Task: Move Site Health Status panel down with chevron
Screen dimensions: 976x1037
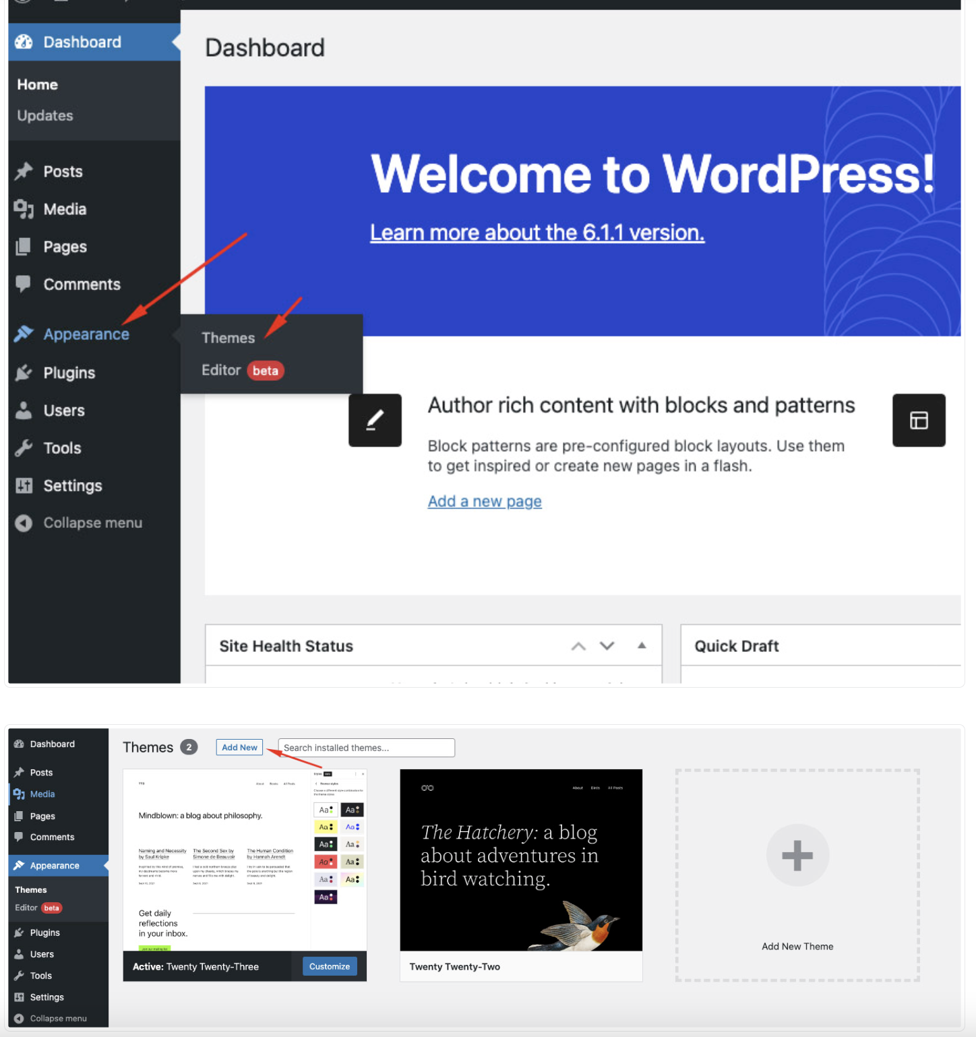Action: (607, 646)
